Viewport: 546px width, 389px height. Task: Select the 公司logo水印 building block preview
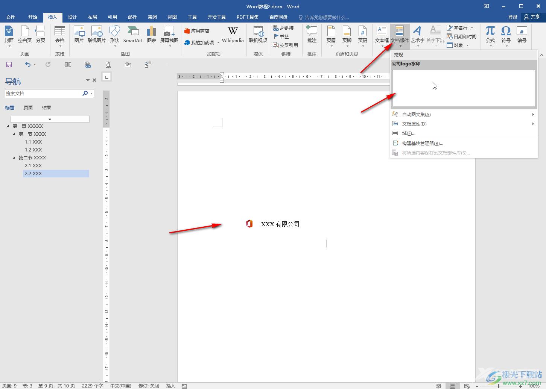[464, 88]
